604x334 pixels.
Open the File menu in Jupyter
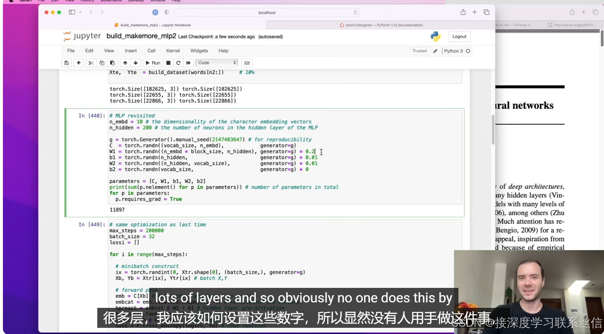[x=71, y=51]
